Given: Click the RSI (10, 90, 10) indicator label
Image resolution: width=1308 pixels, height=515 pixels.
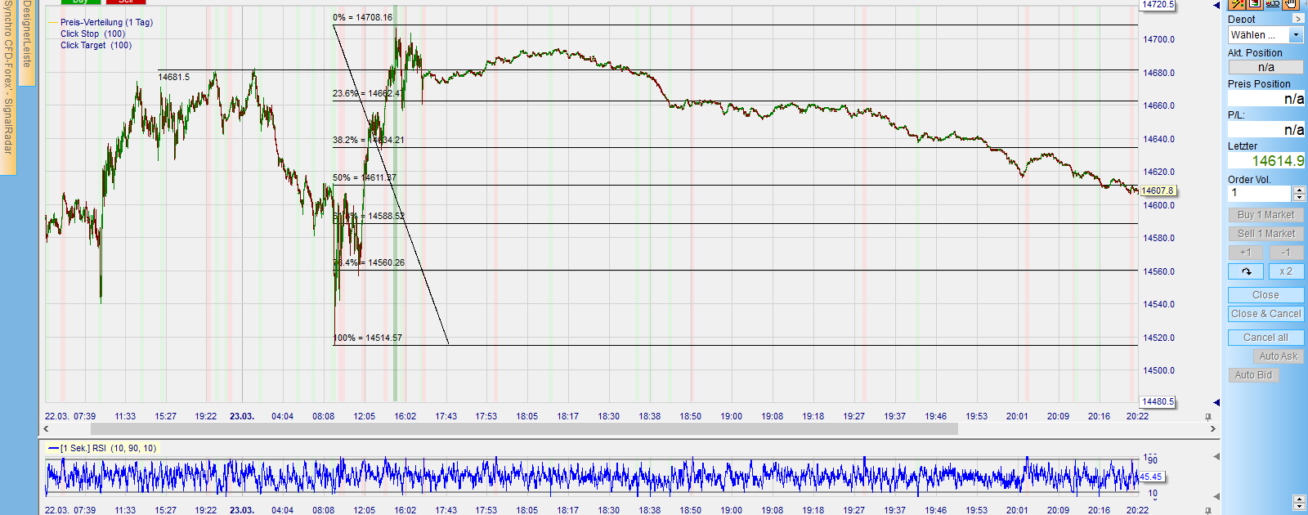Looking at the screenshot, I should click(108, 449).
